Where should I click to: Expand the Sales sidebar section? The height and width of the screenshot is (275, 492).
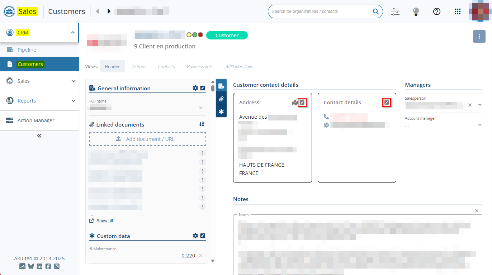(39, 81)
